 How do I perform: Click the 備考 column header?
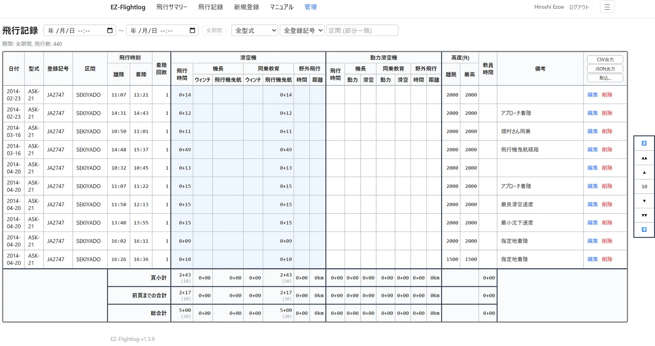[540, 69]
